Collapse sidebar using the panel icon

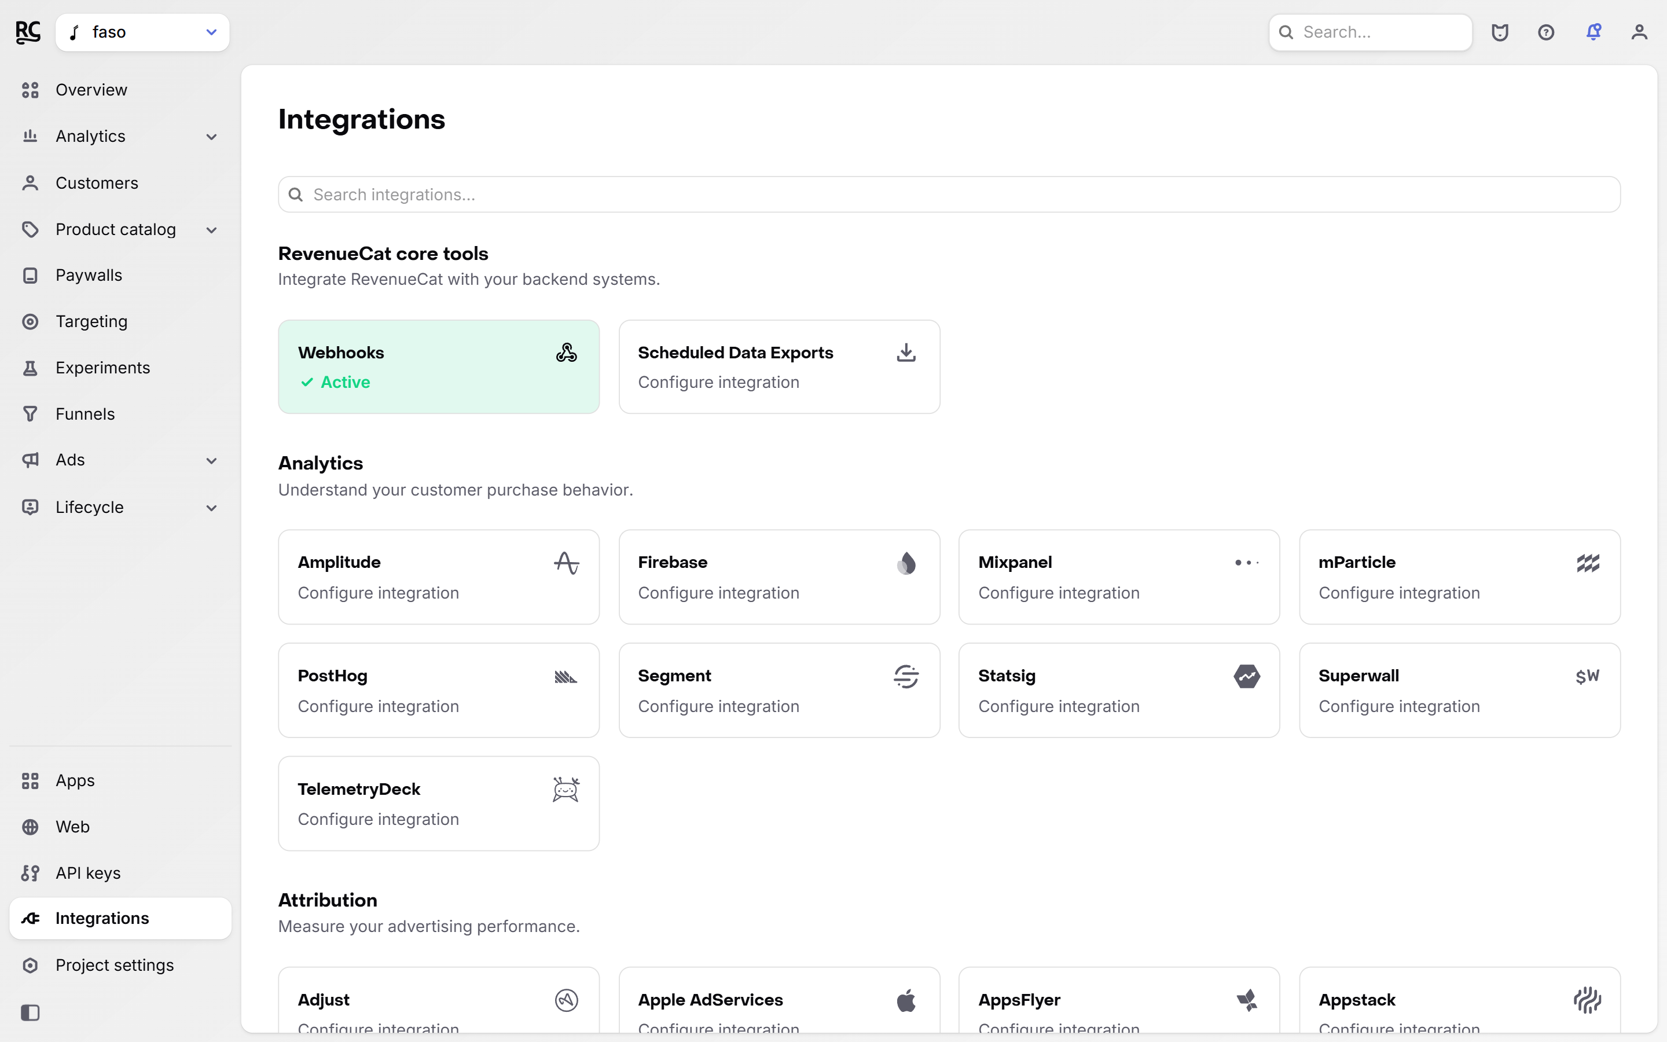pyautogui.click(x=30, y=1012)
